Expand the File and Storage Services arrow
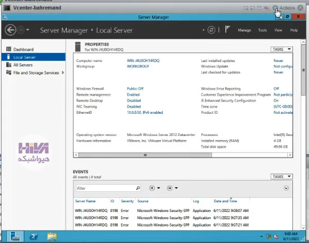Screen dimensions: 309x243 [63, 72]
